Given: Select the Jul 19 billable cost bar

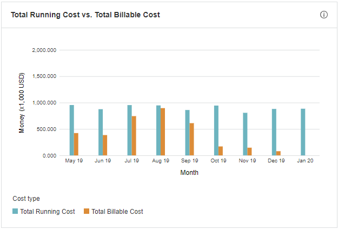Looking at the screenshot, I should [x=134, y=136].
